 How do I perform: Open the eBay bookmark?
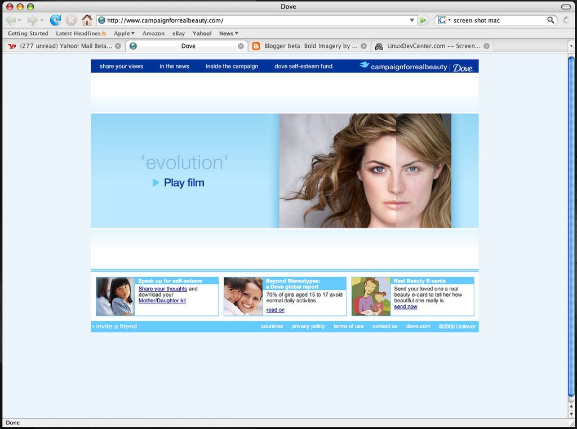179,33
